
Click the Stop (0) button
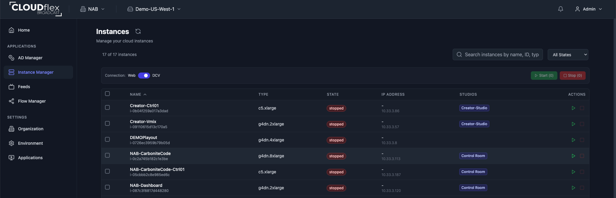(573, 76)
